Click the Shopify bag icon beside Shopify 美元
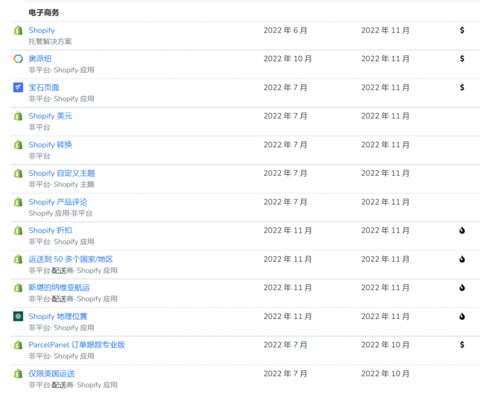 click(18, 116)
